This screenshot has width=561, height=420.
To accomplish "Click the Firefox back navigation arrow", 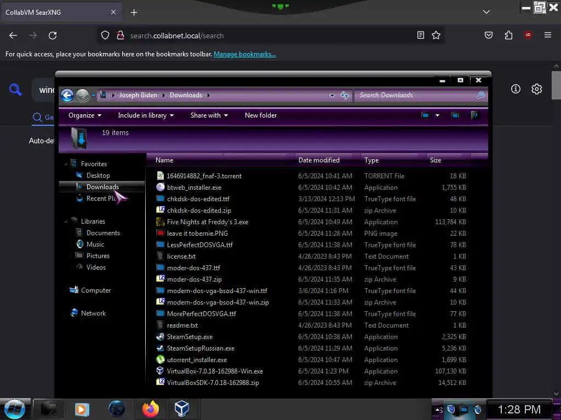I will tap(13, 36).
